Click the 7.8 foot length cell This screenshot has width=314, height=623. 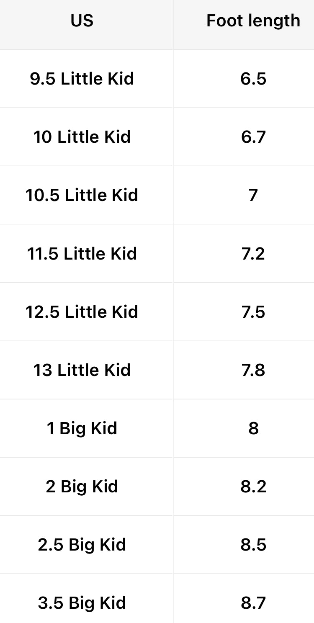pos(253,370)
